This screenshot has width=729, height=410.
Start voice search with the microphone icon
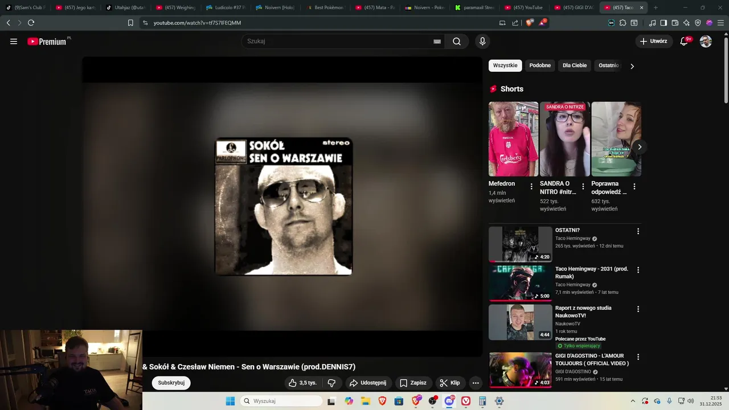[482, 42]
